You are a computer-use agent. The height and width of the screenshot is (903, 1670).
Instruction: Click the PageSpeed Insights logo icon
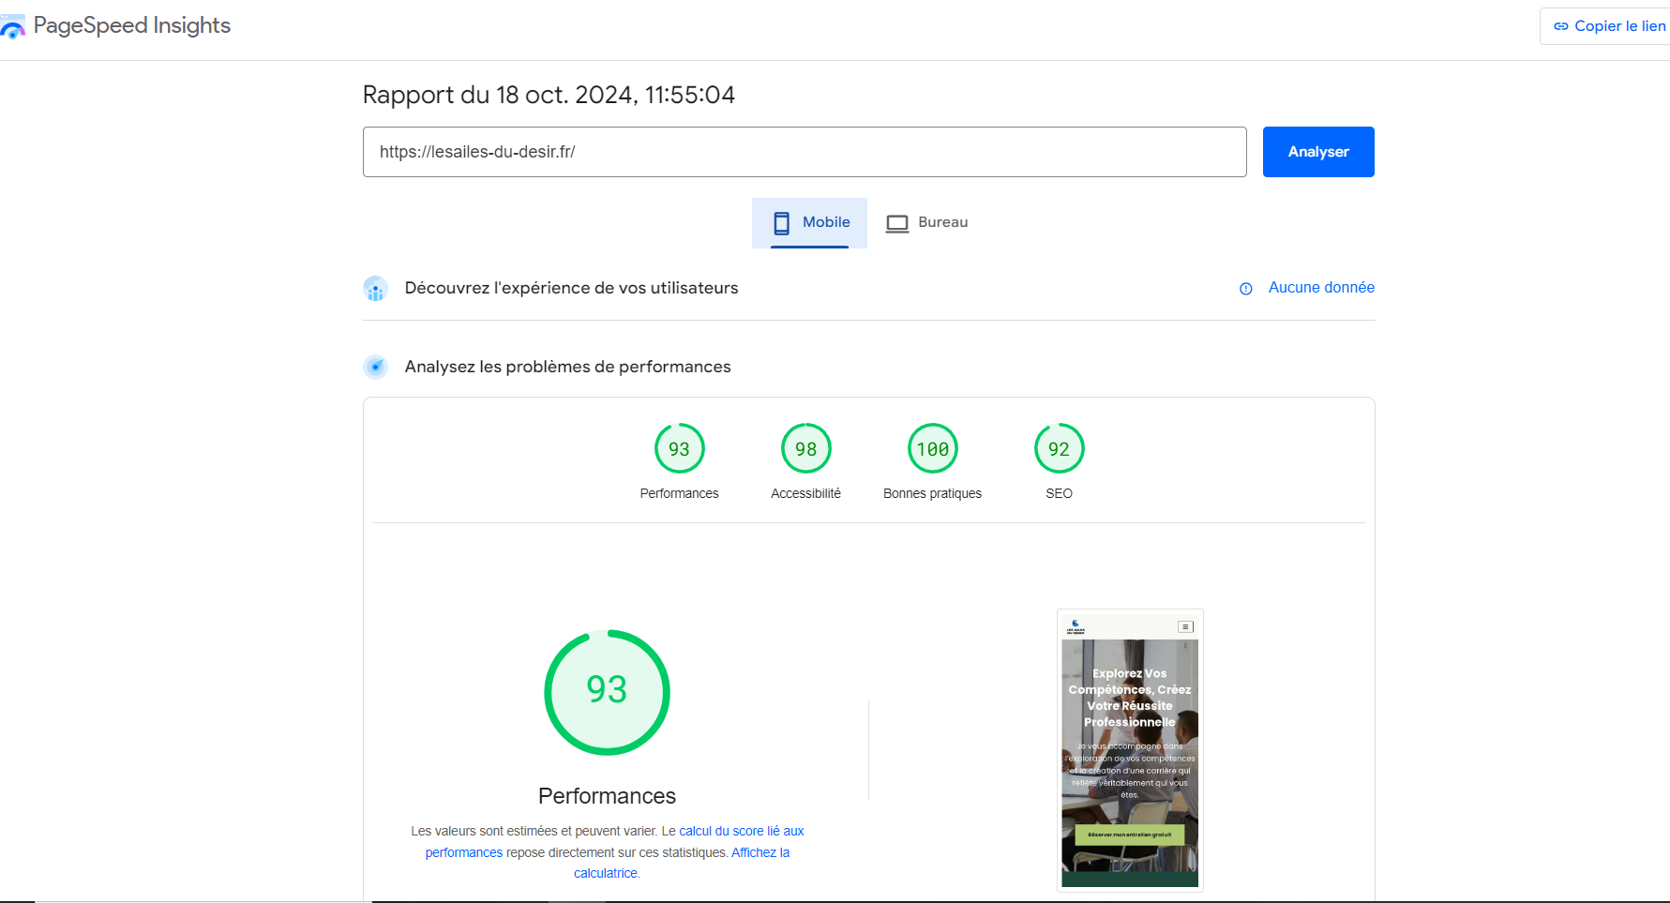[12, 26]
